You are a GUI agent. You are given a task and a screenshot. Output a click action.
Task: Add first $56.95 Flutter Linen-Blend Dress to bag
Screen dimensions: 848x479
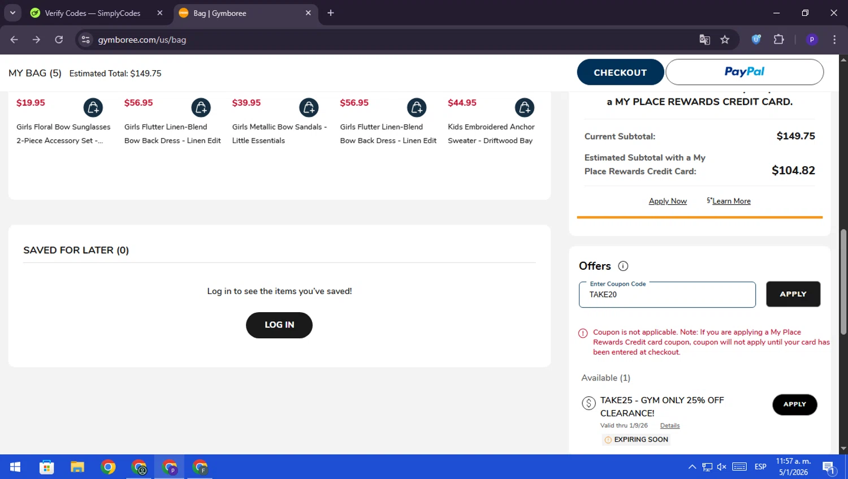(201, 107)
